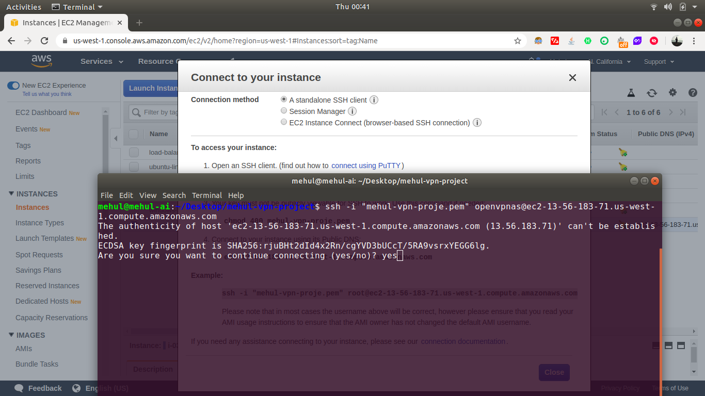Open the red slash-percent extension icon

tap(555, 41)
